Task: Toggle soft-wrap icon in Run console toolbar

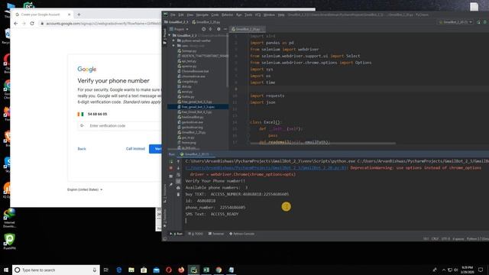Action: pyautogui.click(x=178, y=175)
